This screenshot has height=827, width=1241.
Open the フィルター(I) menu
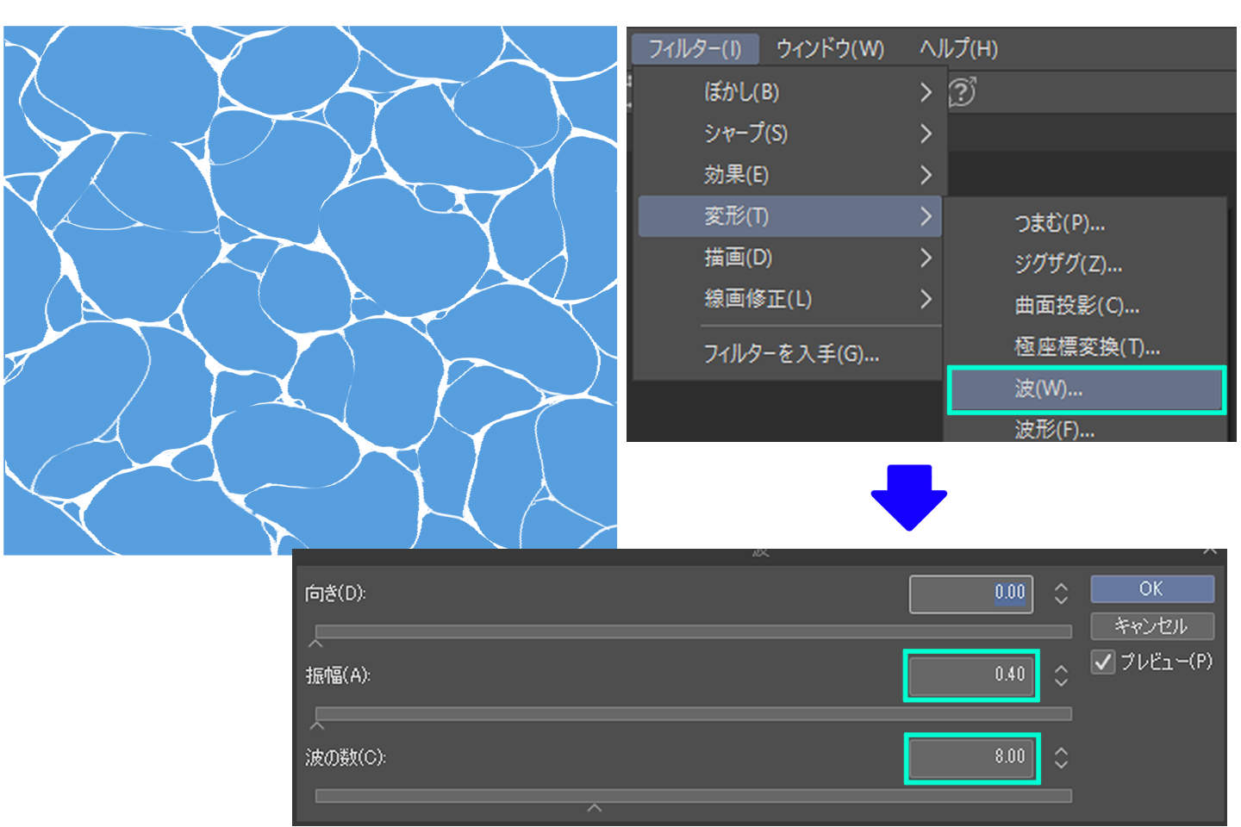[x=695, y=49]
